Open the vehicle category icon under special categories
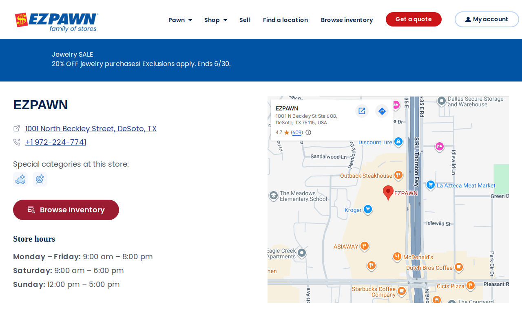 [20, 179]
